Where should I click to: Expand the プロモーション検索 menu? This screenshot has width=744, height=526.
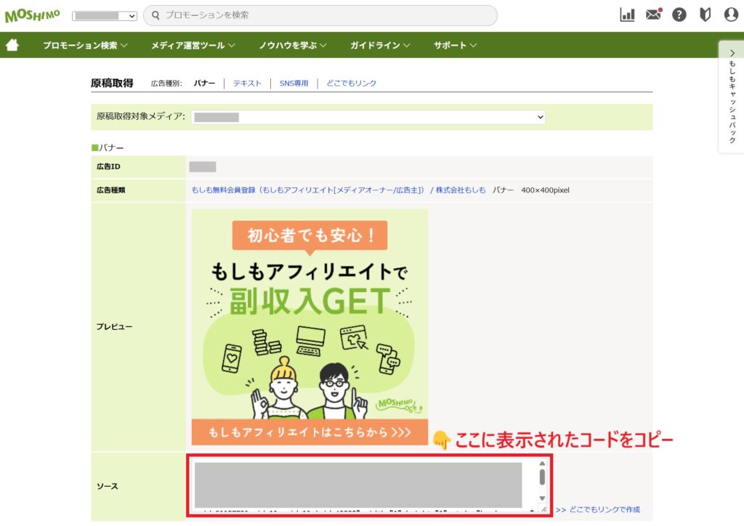coord(85,45)
